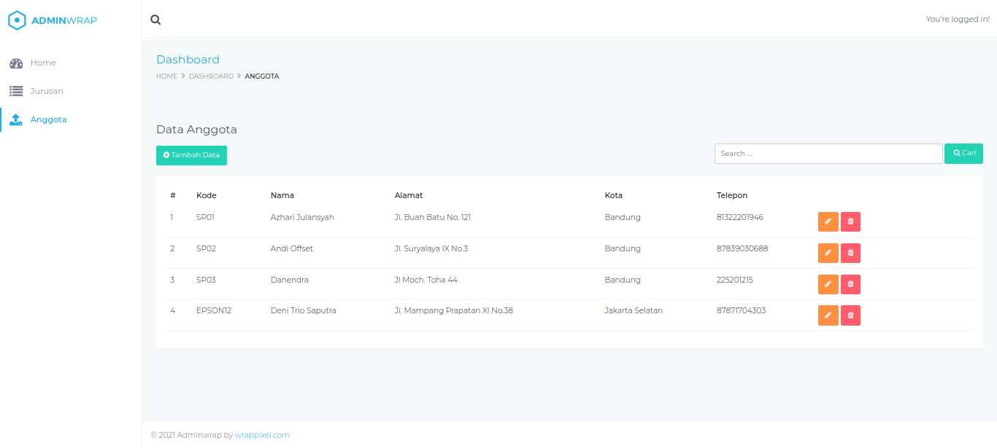Click edit pencil for Deni Trio Saputra
This screenshot has width=997, height=448.
(828, 315)
